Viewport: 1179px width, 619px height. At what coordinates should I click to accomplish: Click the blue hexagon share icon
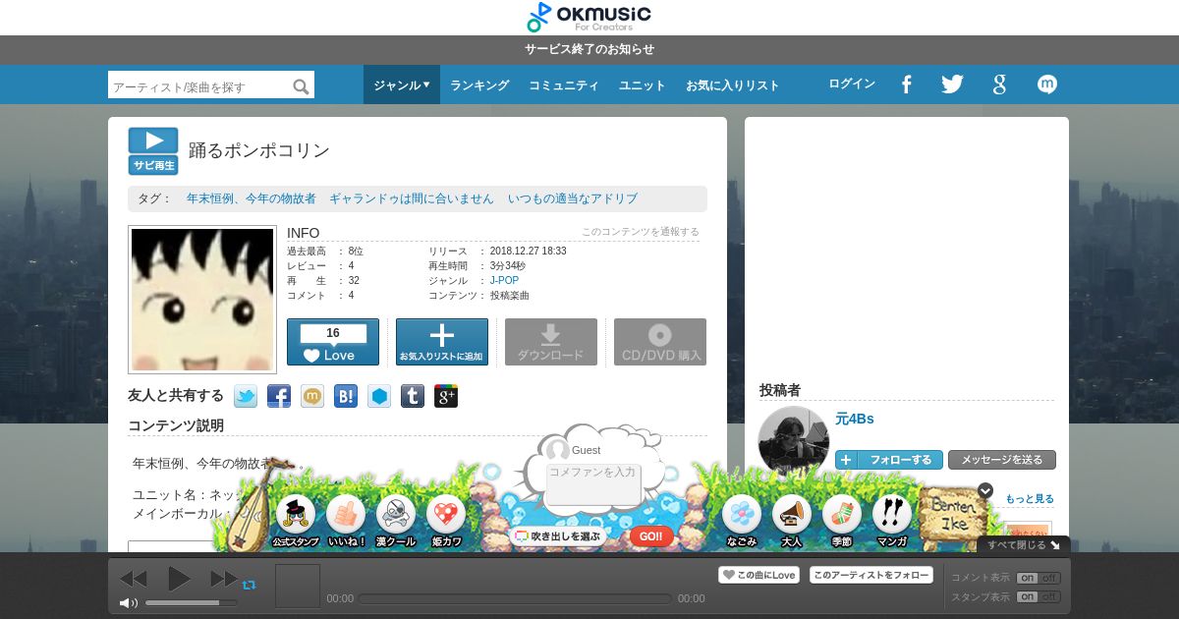[379, 396]
